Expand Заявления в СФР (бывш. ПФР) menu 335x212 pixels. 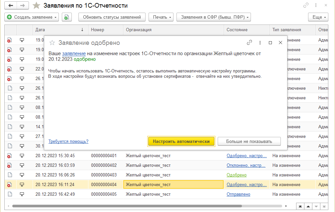click(214, 17)
